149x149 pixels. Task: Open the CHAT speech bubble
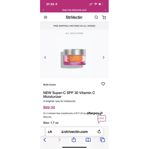click(102, 119)
